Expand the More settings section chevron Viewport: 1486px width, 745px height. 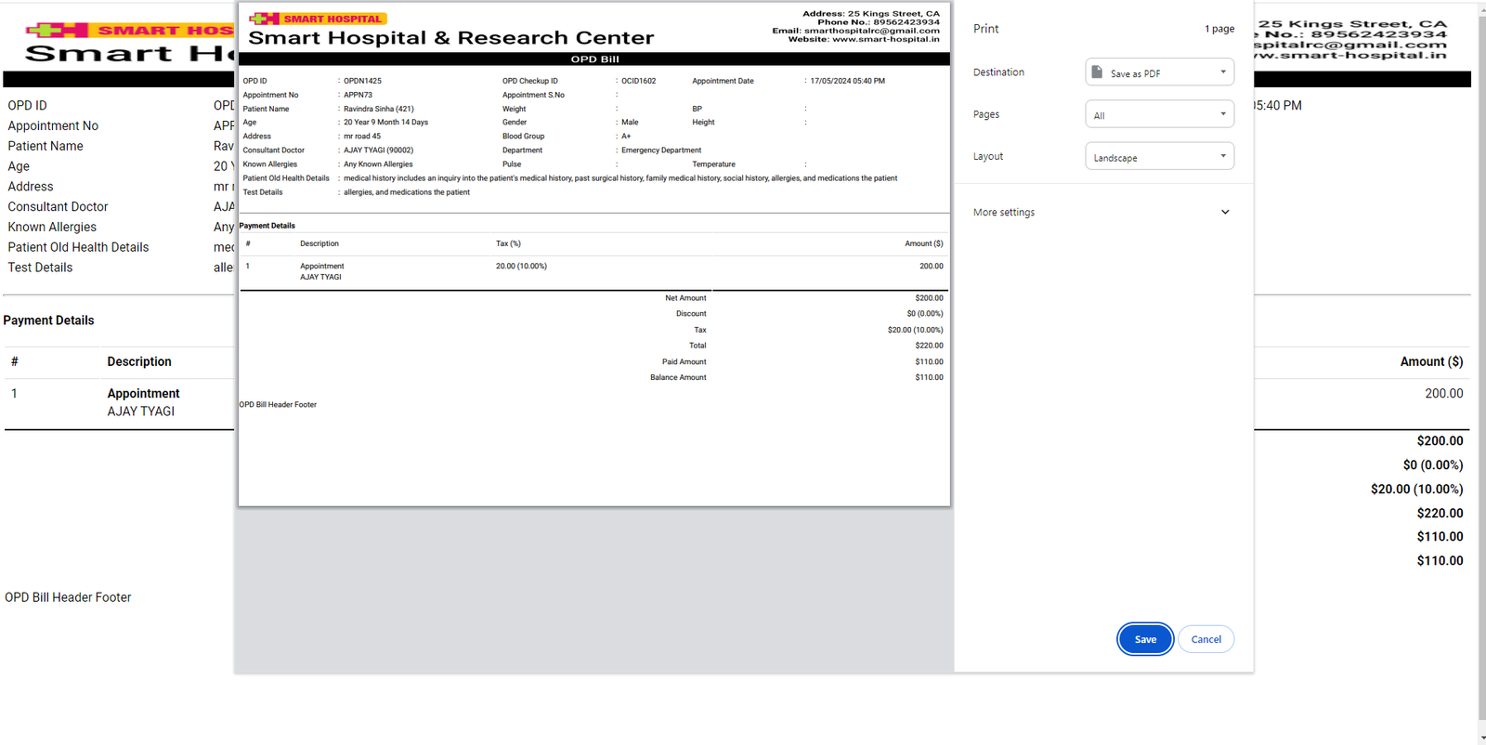point(1224,213)
